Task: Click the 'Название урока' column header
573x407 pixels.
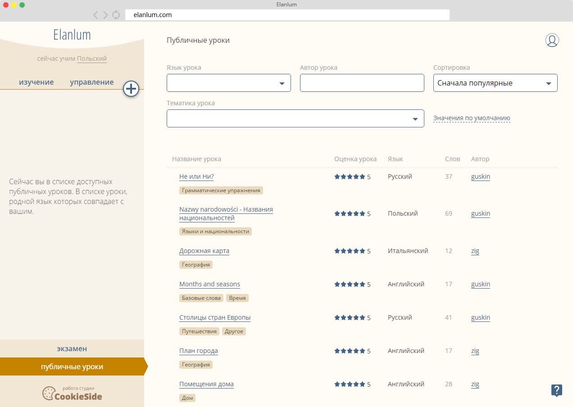Action: pos(196,159)
